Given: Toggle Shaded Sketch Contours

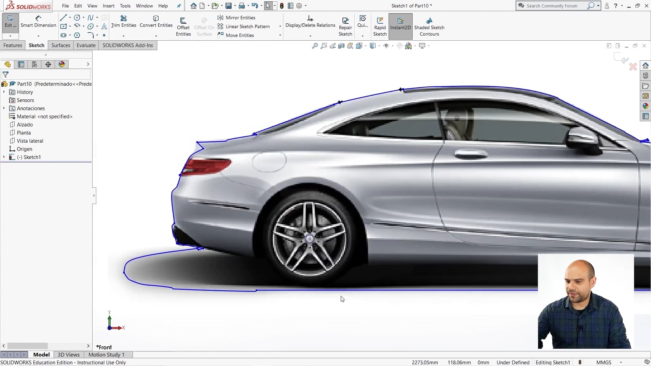Looking at the screenshot, I should pos(429,27).
